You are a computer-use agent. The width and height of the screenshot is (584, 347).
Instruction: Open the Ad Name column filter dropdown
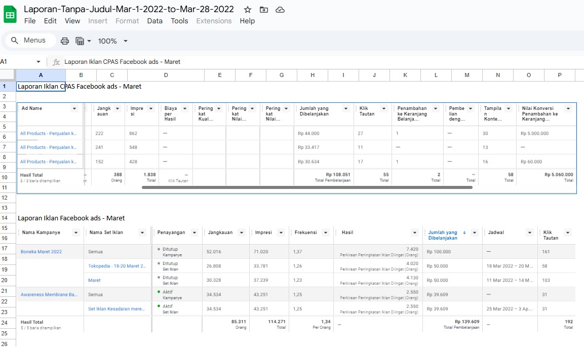point(74,108)
